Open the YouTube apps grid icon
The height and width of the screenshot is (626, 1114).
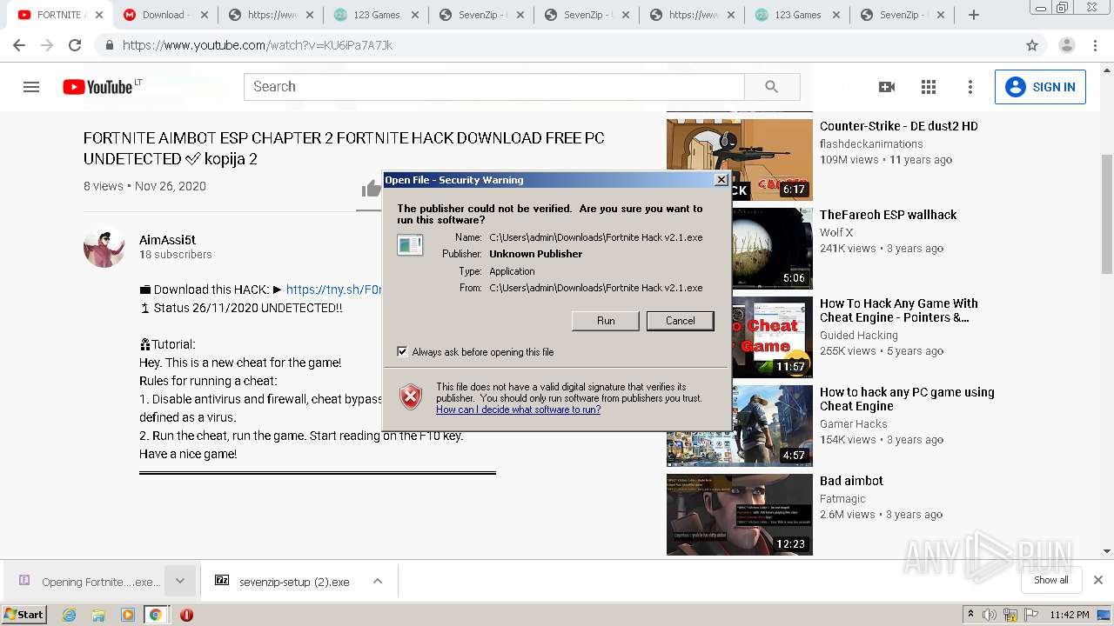click(x=929, y=87)
